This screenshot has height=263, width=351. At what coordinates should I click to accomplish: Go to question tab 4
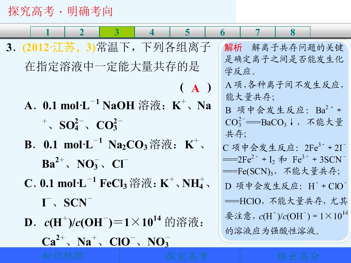point(152,32)
